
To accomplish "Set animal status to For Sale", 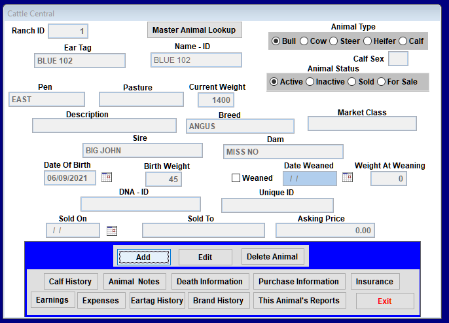I will click(381, 82).
